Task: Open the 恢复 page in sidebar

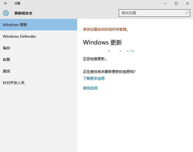Action: pyautogui.click(x=6, y=60)
